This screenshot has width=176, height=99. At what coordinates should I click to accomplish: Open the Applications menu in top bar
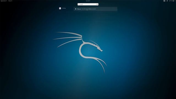click(x=4, y=1)
